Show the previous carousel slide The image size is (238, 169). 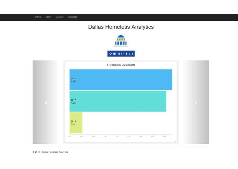click(47, 103)
